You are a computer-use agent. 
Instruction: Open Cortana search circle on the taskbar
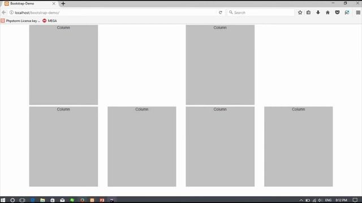coord(12,200)
